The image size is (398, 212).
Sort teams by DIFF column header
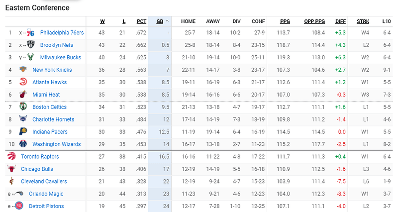click(x=340, y=21)
